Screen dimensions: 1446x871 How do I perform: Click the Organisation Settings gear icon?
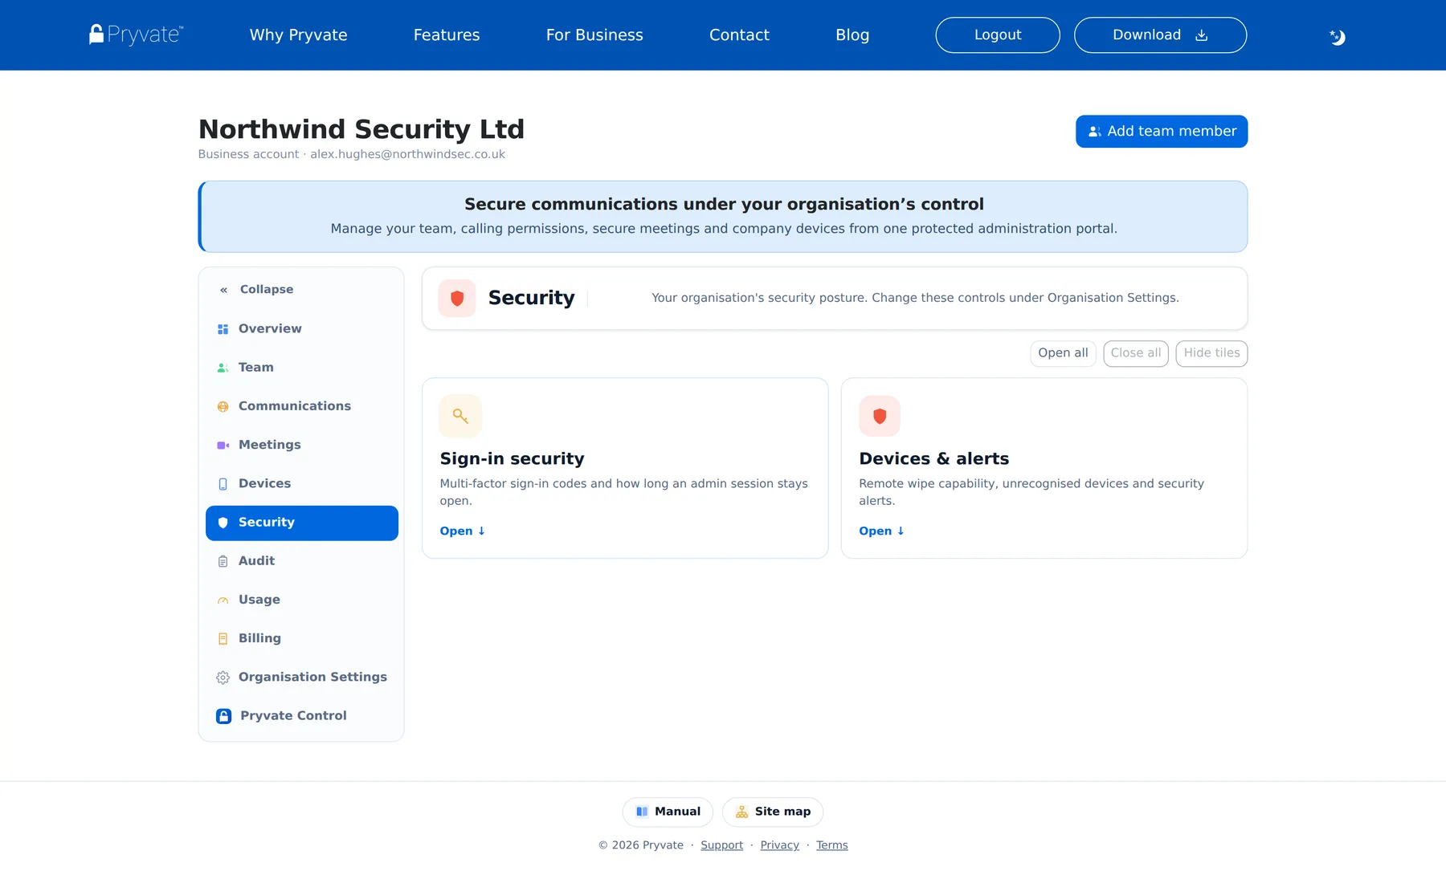coord(223,678)
